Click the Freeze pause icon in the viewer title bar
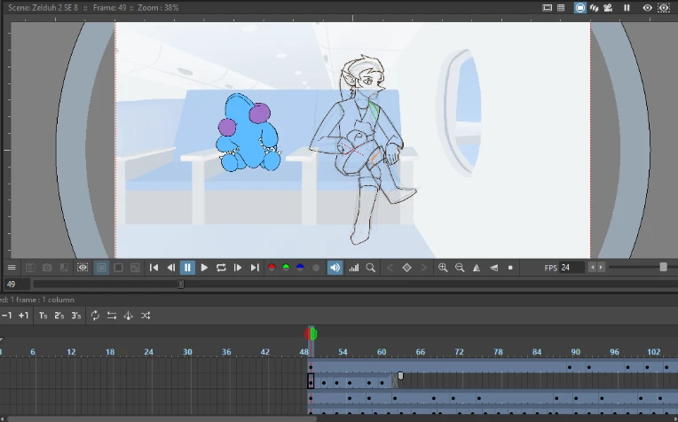Image resolution: width=678 pixels, height=422 pixels. tap(627, 8)
